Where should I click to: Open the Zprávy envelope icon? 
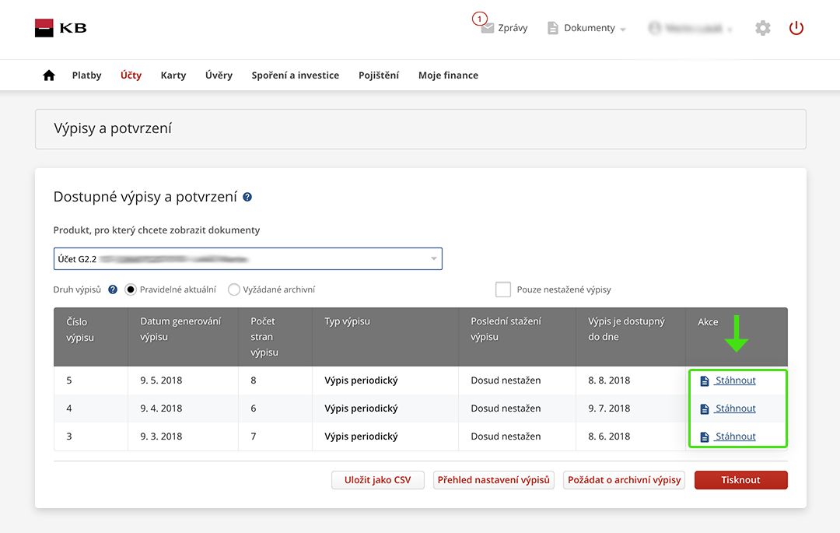click(488, 28)
